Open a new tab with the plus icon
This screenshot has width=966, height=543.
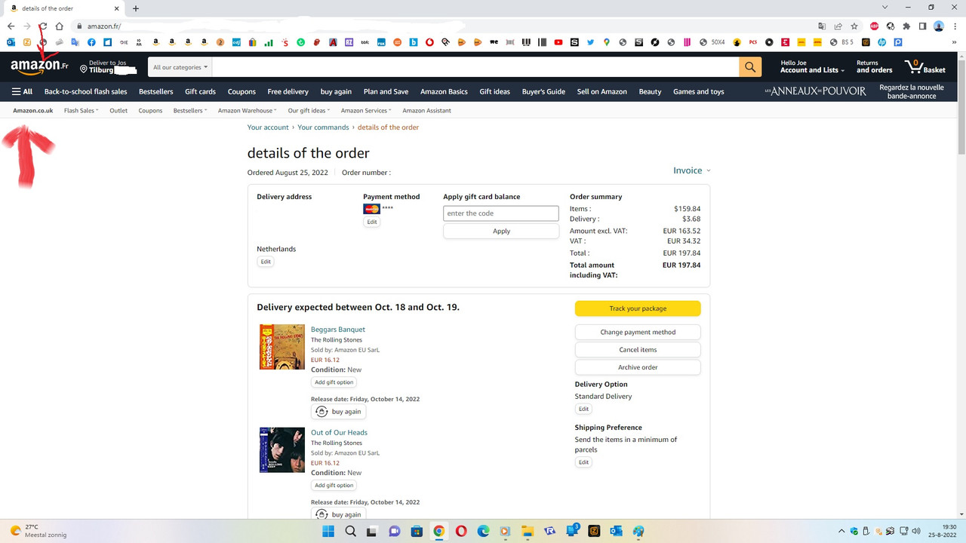(x=136, y=8)
